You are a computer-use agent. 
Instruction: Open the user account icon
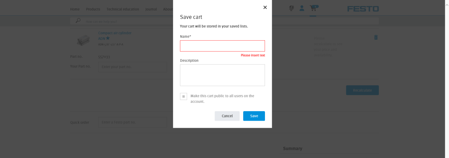(302, 8)
